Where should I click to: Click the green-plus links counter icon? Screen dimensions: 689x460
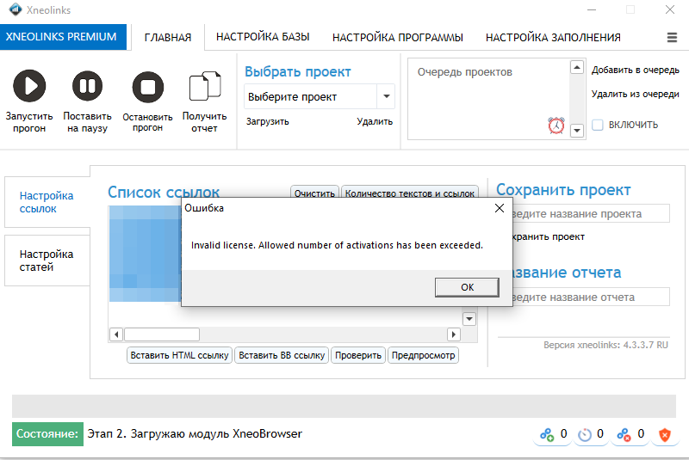547,434
